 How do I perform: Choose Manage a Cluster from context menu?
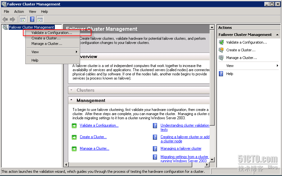click(53, 44)
